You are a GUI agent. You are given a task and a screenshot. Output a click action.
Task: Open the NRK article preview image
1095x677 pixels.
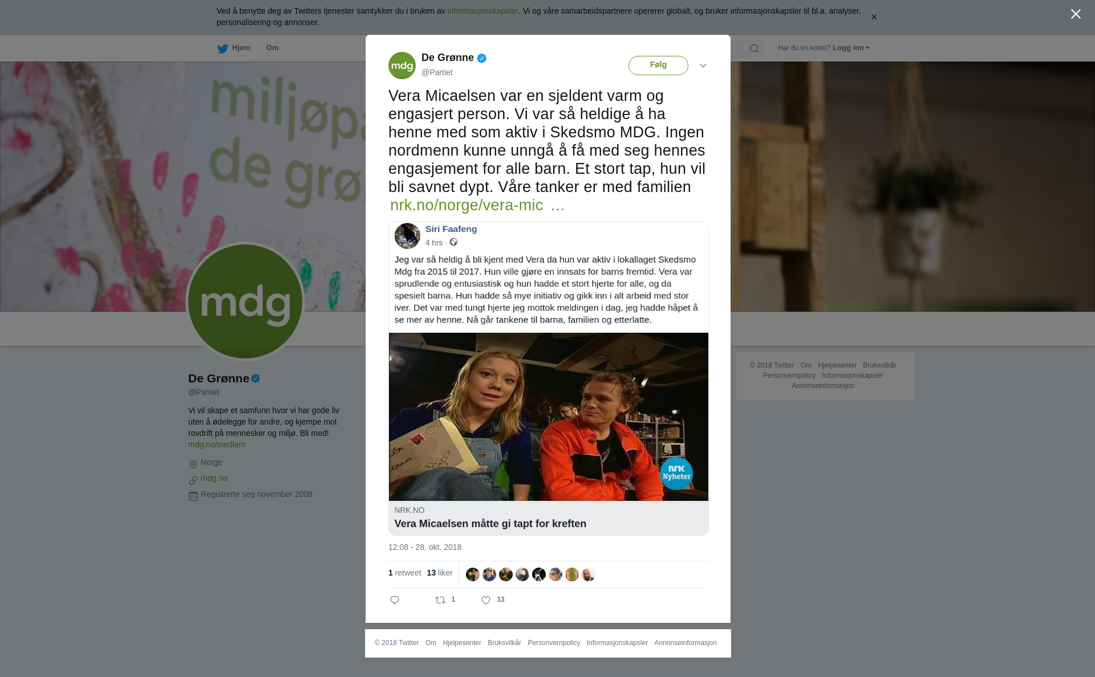549,417
